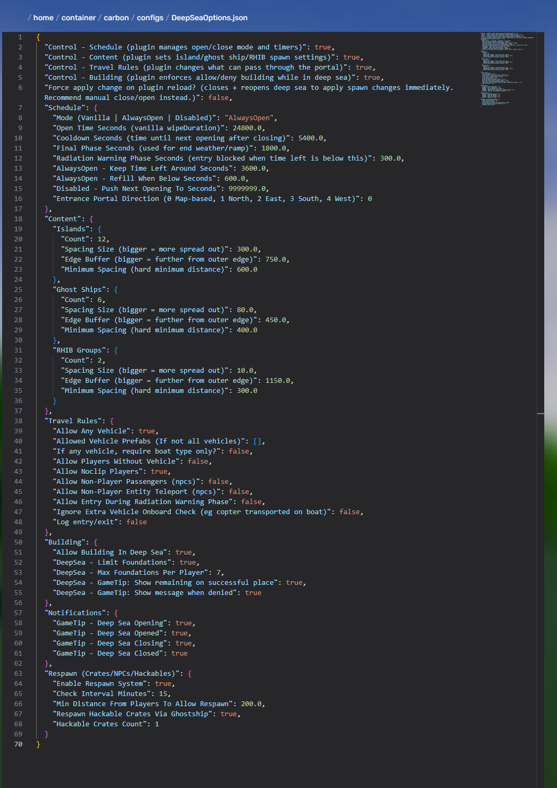Navigate to the container breadcrumb folder
The image size is (557, 788).
click(79, 18)
